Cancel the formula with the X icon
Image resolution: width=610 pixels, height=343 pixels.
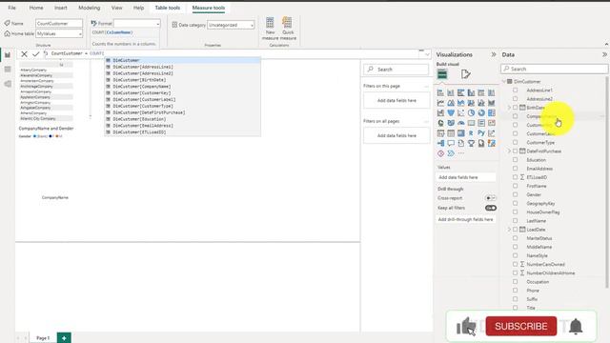pos(24,54)
